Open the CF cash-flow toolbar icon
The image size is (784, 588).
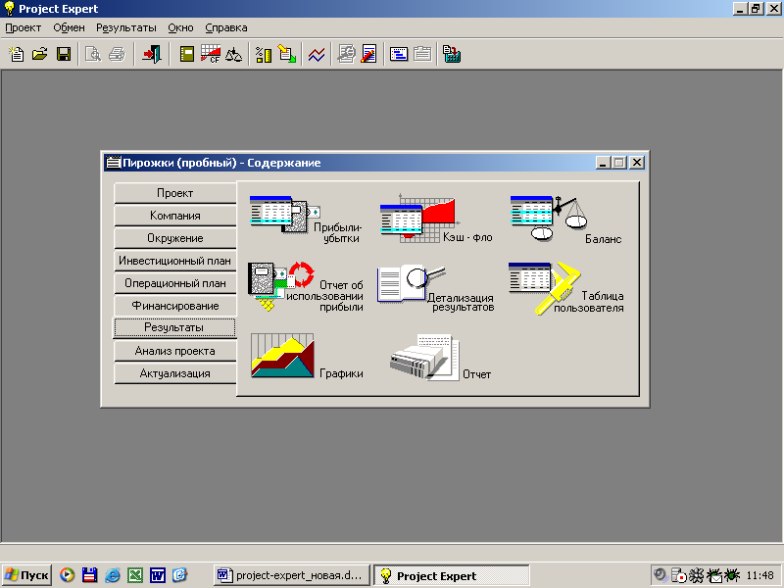(x=211, y=54)
